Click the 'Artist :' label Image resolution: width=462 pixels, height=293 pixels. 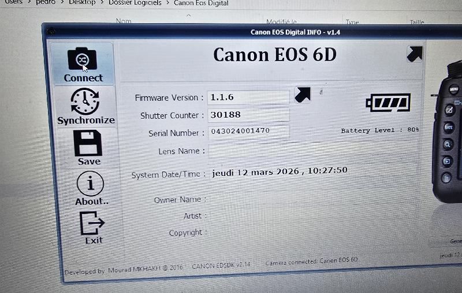coord(195,216)
